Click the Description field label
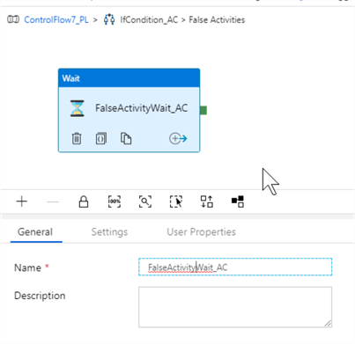This screenshot has width=355, height=344. pos(40,296)
